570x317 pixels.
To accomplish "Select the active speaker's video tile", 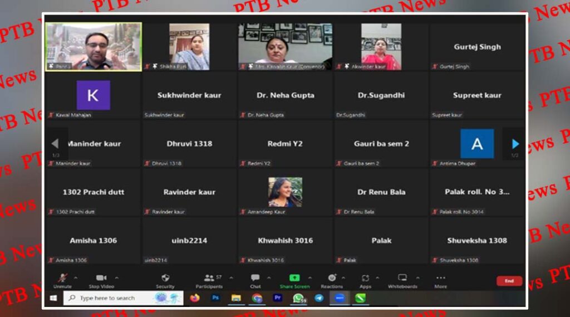I will (x=94, y=47).
